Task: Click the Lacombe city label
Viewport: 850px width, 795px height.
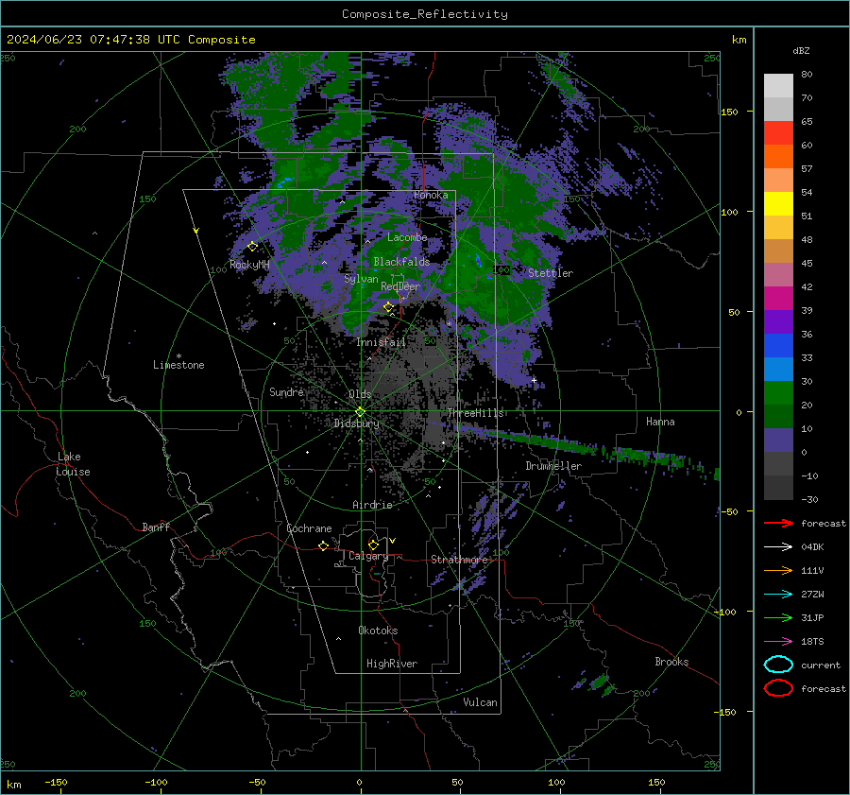Action: pyautogui.click(x=407, y=237)
